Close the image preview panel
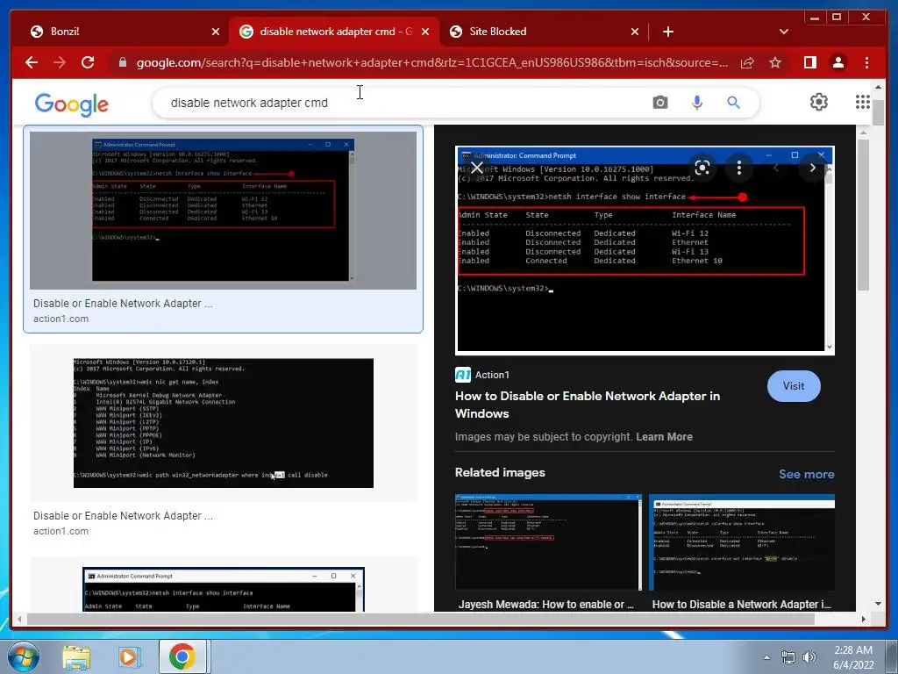Viewport: 898px width, 674px height. pyautogui.click(x=476, y=168)
